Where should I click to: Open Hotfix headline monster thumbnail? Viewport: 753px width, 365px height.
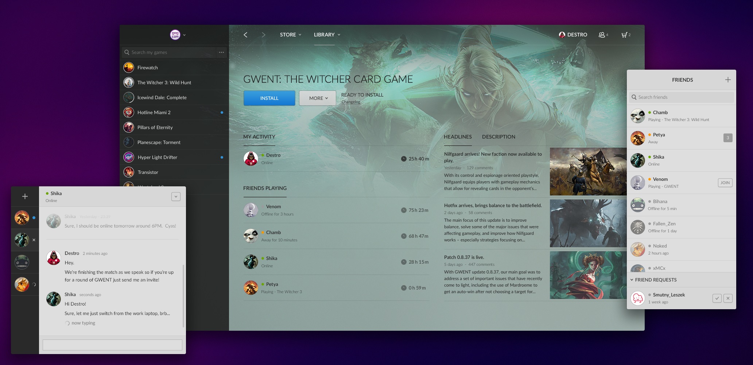pos(588,223)
